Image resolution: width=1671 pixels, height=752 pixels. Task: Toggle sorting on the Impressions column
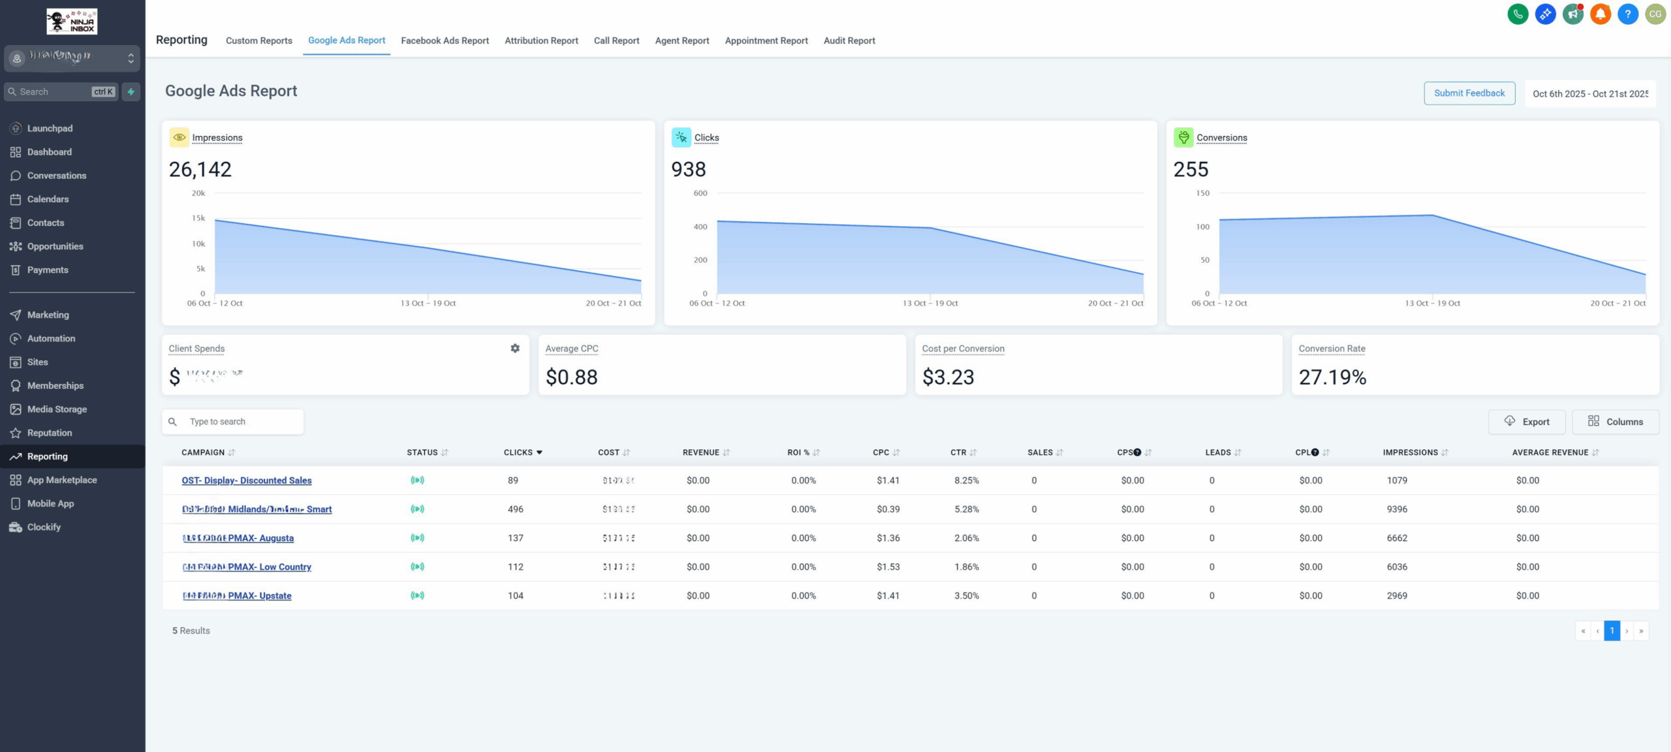(1444, 452)
